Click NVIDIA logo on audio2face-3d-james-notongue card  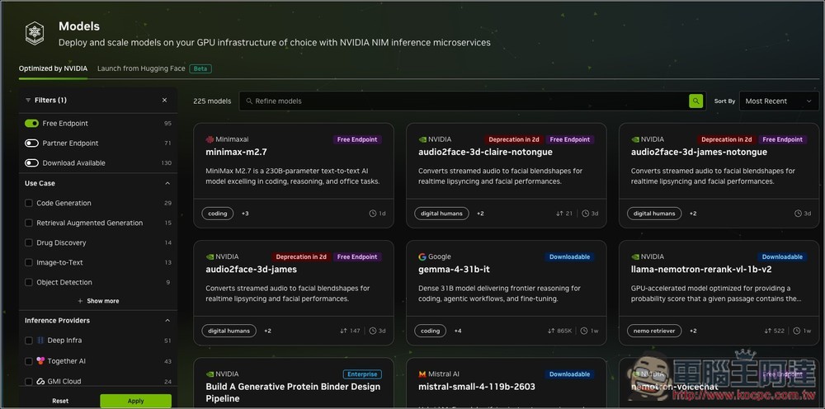635,139
